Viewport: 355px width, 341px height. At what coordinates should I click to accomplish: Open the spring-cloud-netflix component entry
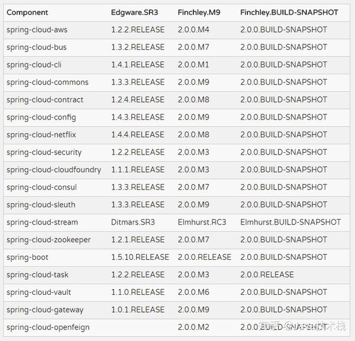coord(41,135)
